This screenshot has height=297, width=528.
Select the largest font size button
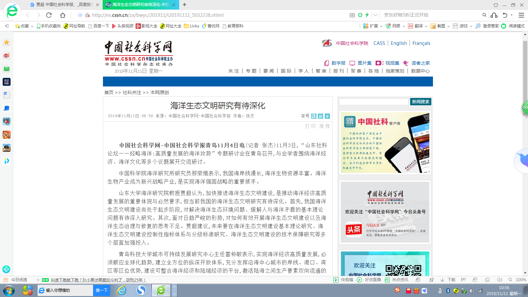313,116
